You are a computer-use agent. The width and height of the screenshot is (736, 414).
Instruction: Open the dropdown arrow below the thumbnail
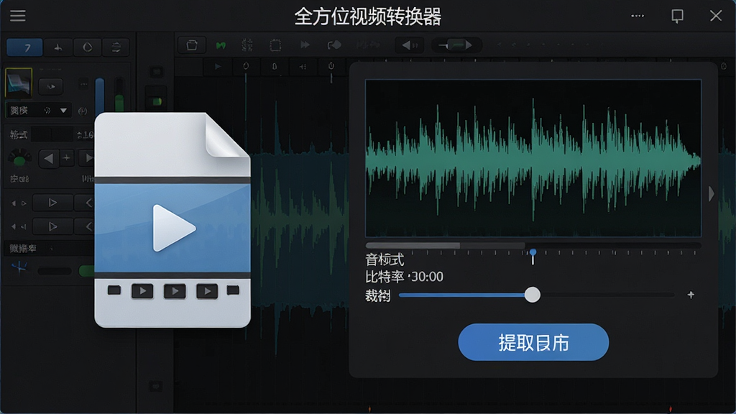pos(63,111)
